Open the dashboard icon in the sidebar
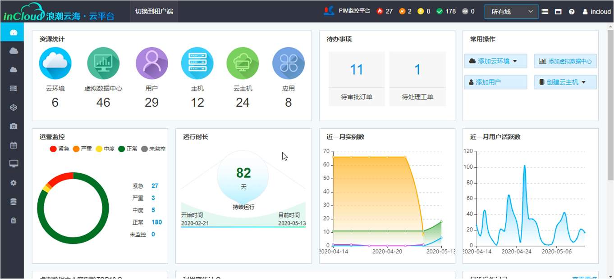 click(13, 32)
